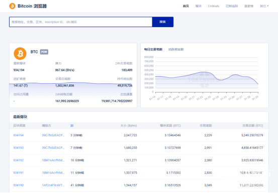Click the POW badge beside BTC
The width and height of the screenshot is (278, 193).
pyautogui.click(x=44, y=52)
